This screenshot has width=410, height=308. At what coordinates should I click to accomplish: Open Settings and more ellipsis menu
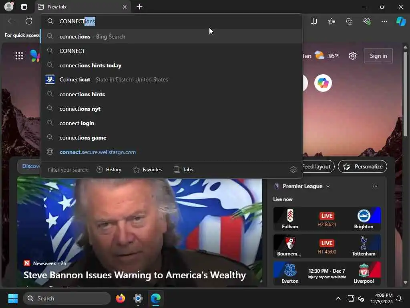384,21
